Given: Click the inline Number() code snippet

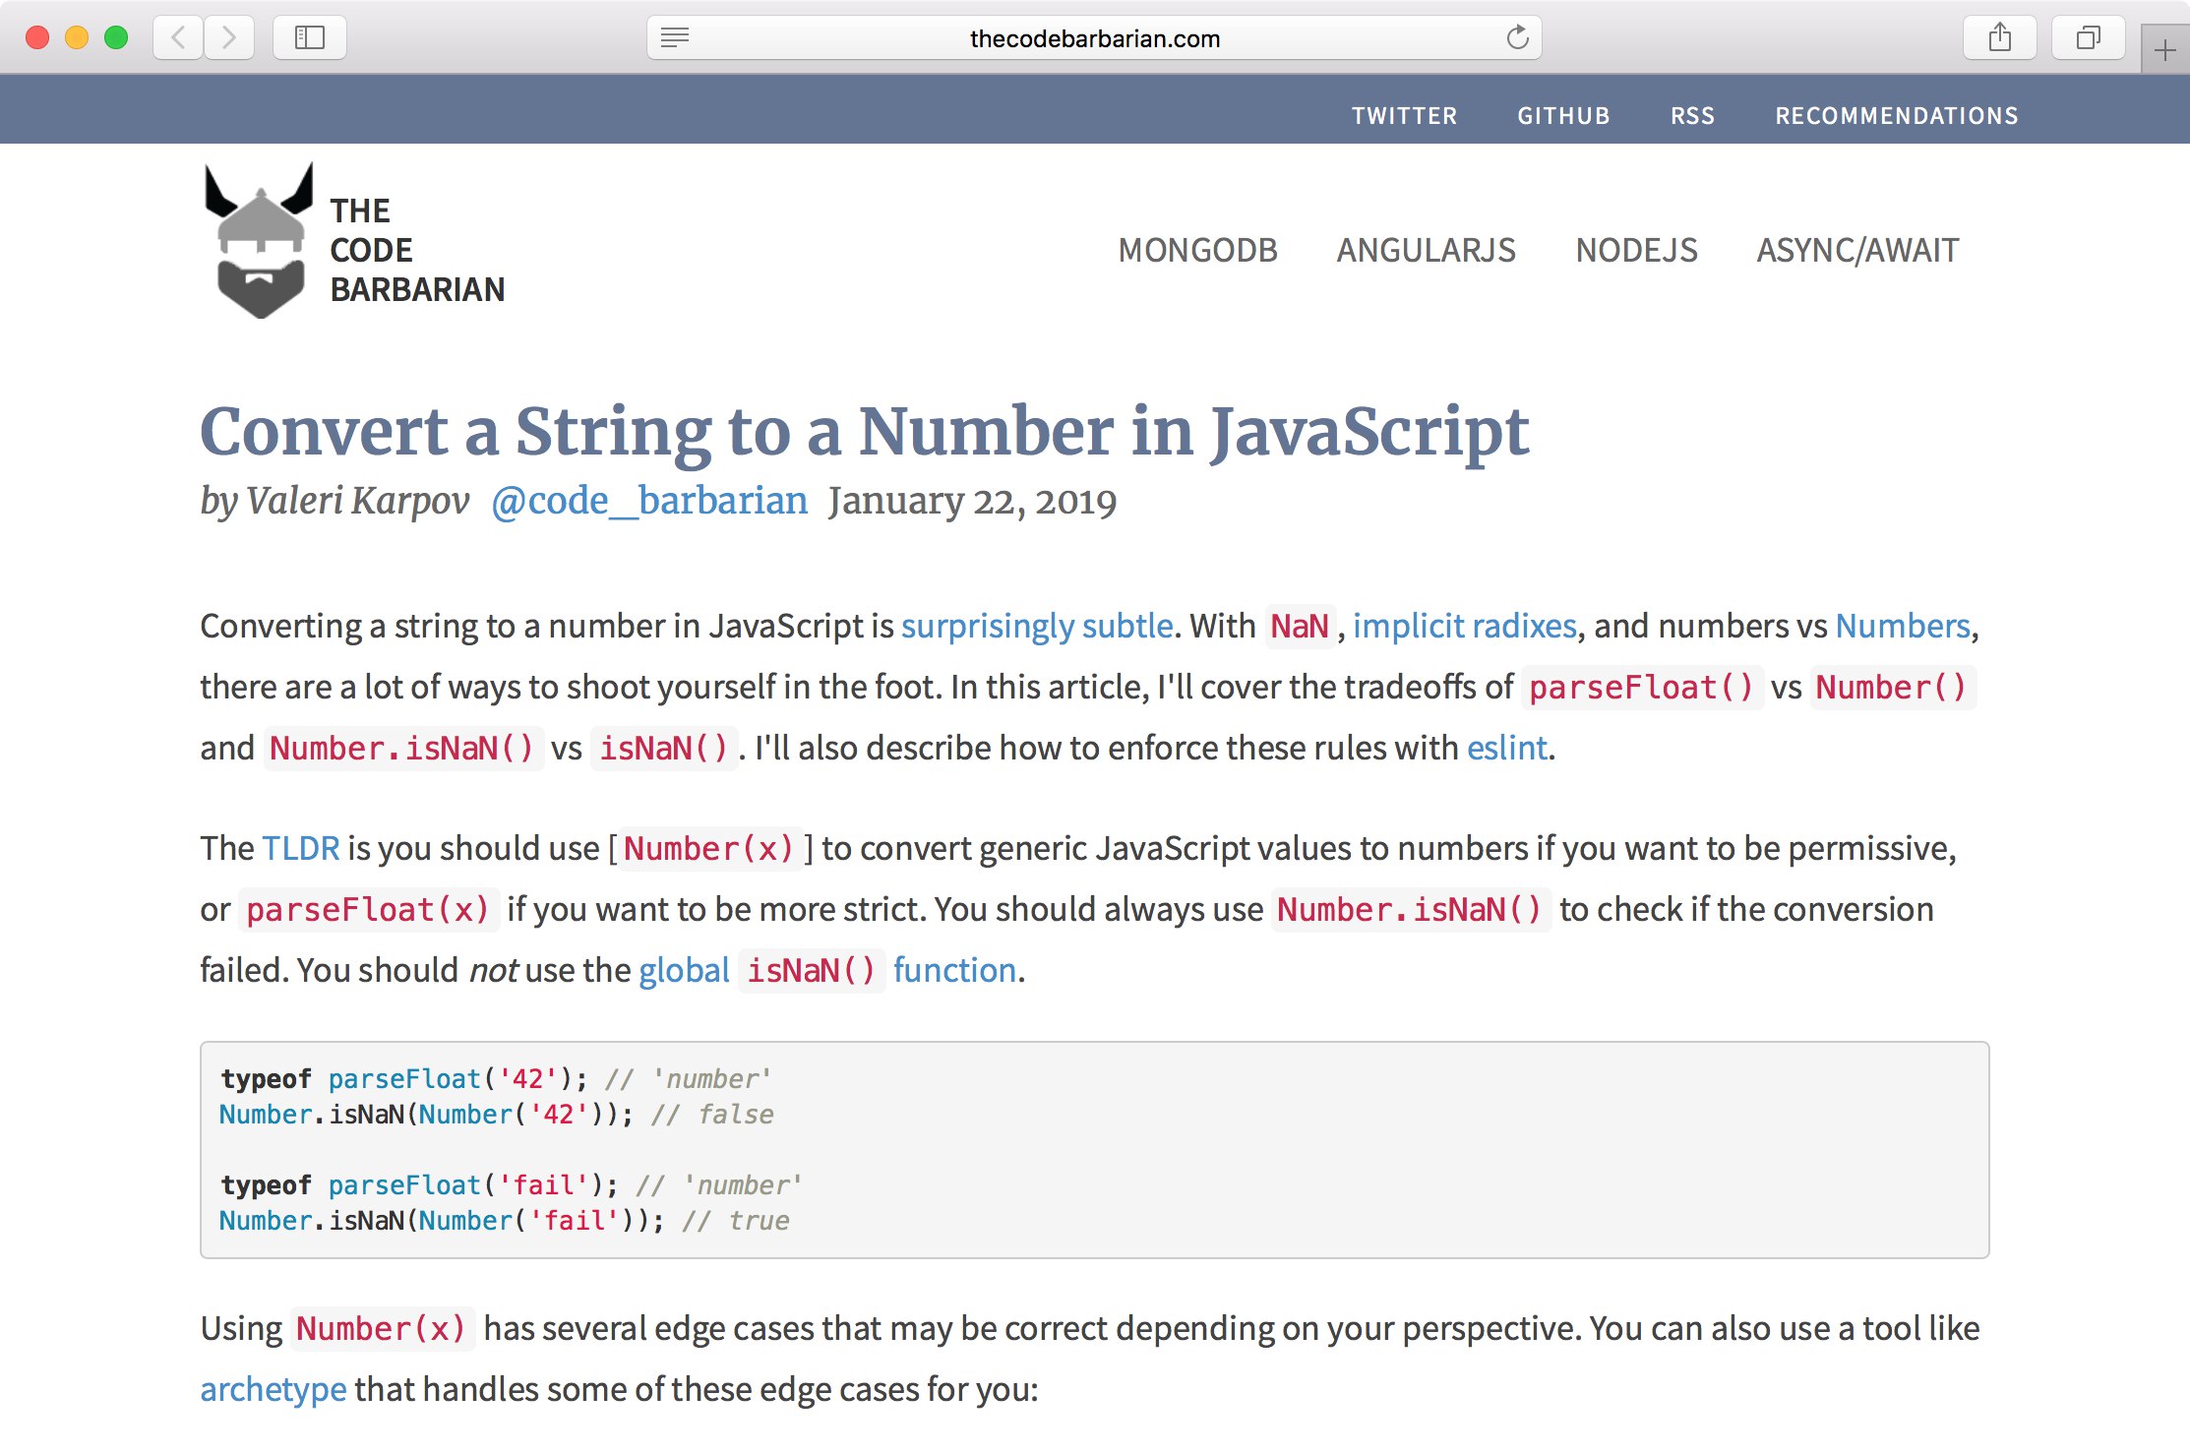Looking at the screenshot, I should click(x=1891, y=687).
